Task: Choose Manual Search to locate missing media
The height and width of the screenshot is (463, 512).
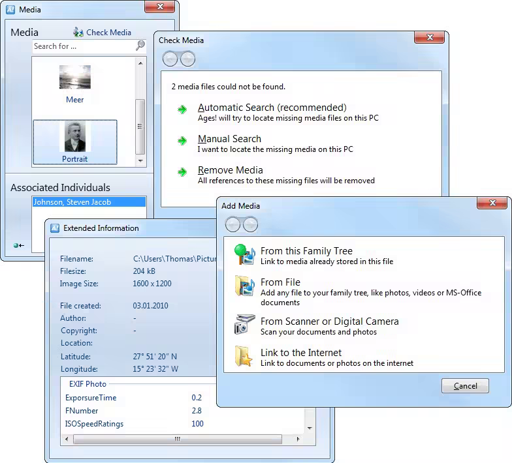Action: coord(229,139)
